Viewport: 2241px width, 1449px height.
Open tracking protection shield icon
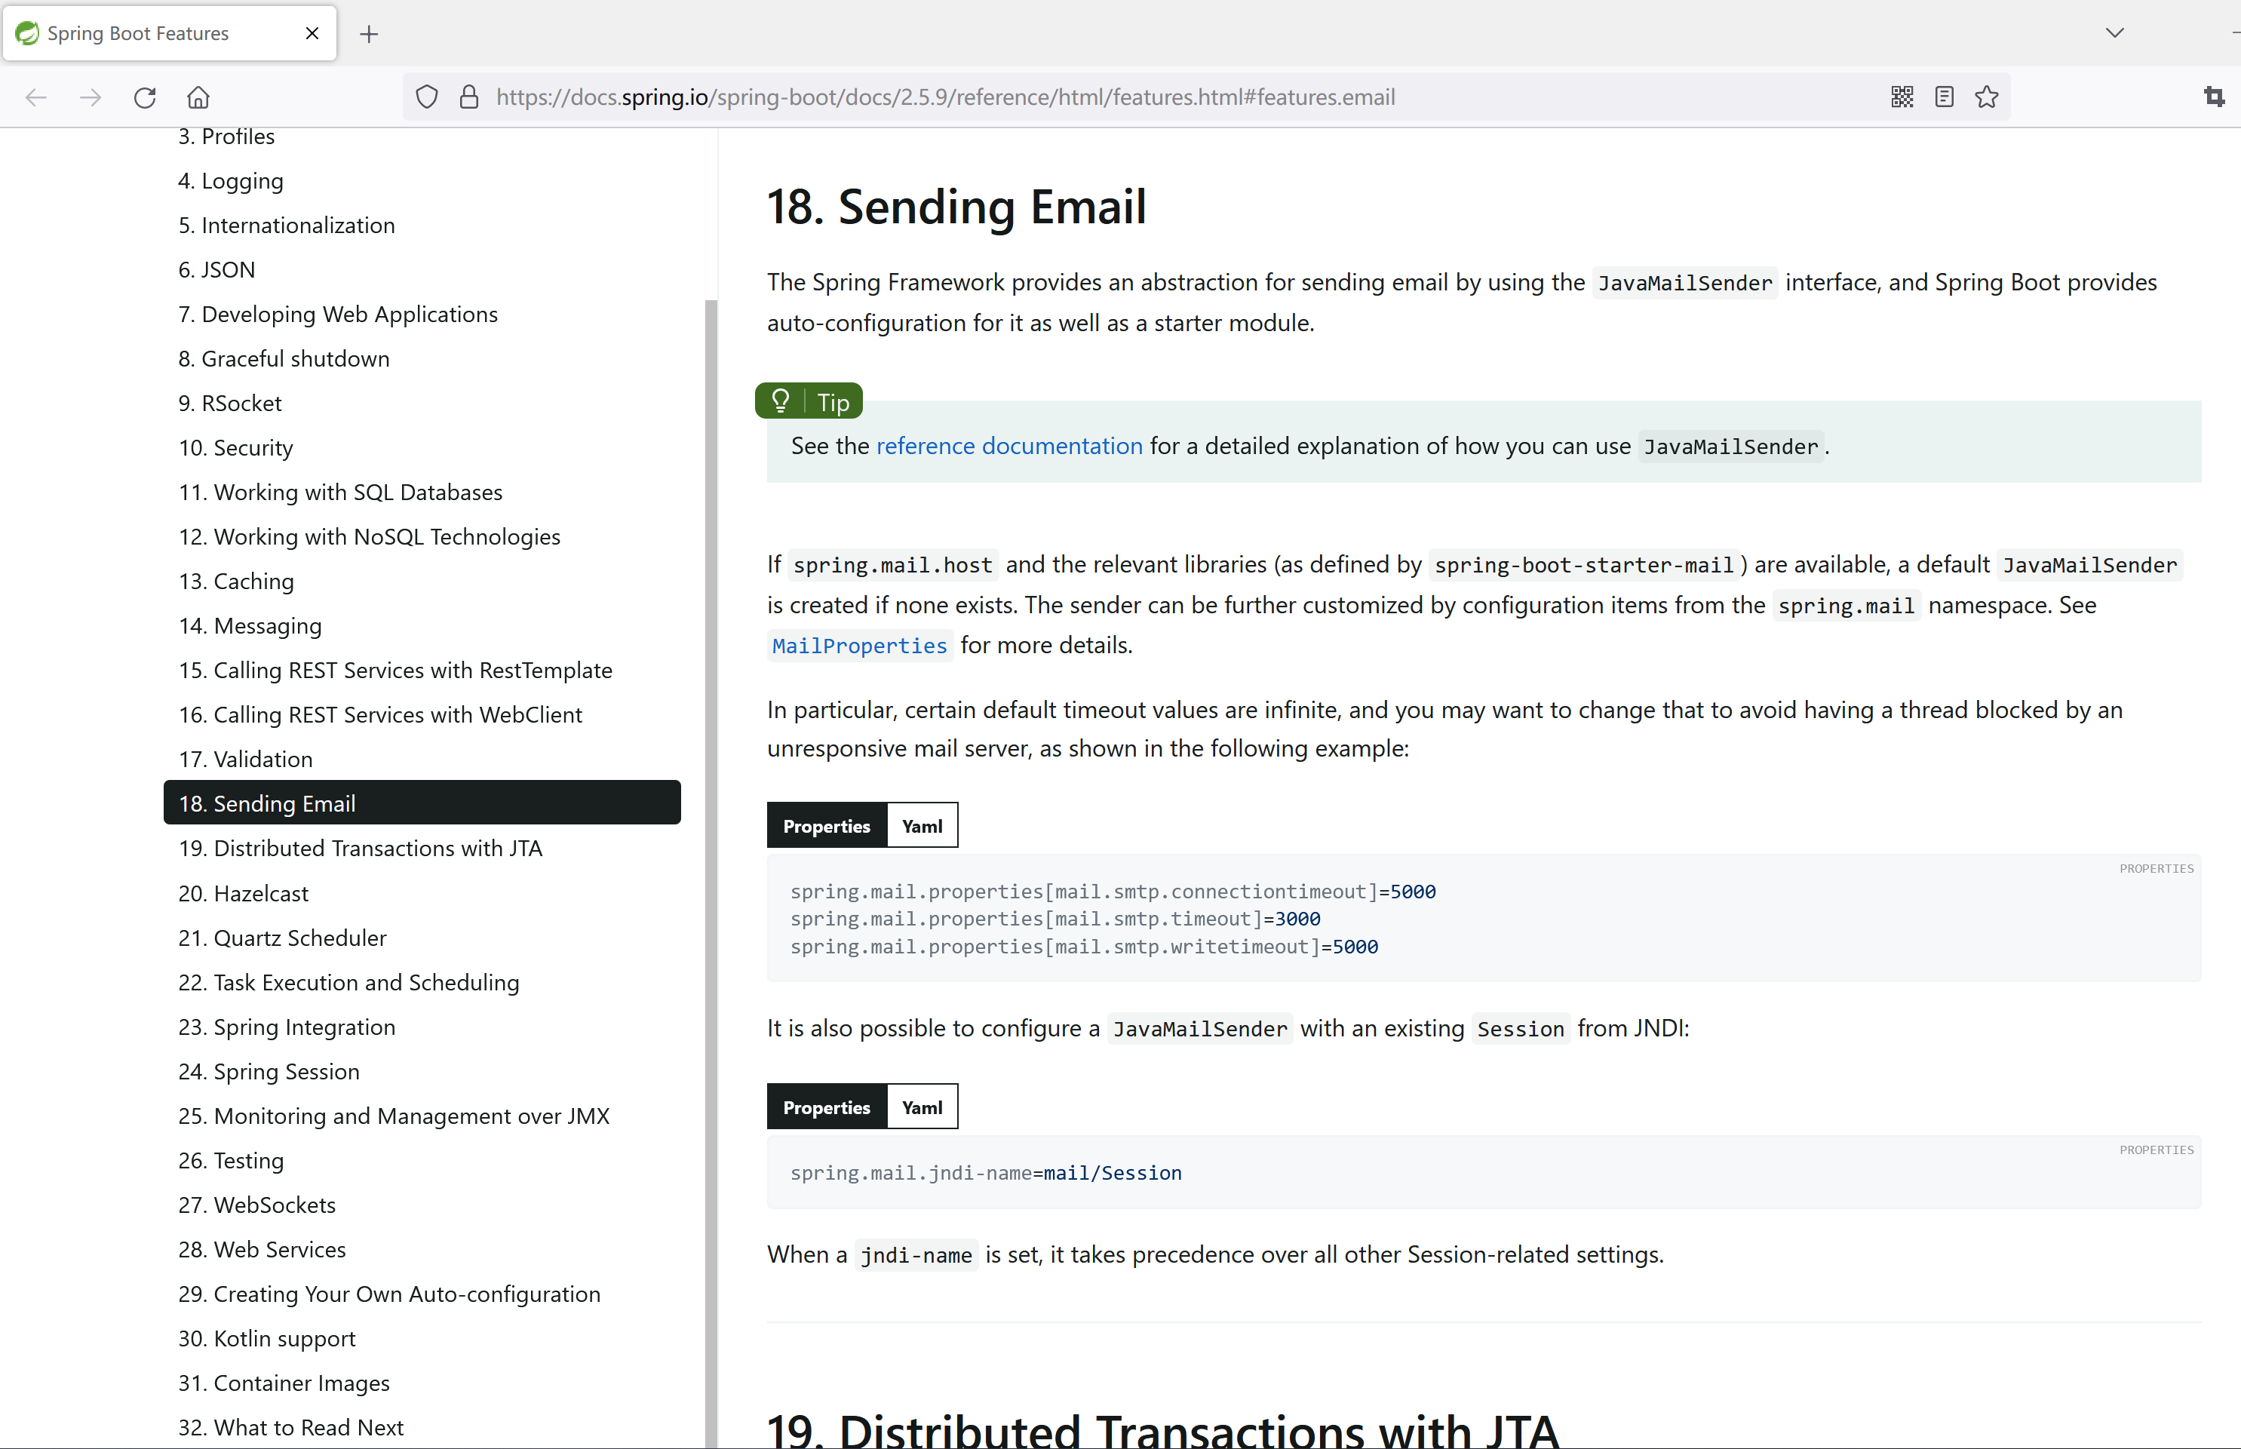[427, 97]
